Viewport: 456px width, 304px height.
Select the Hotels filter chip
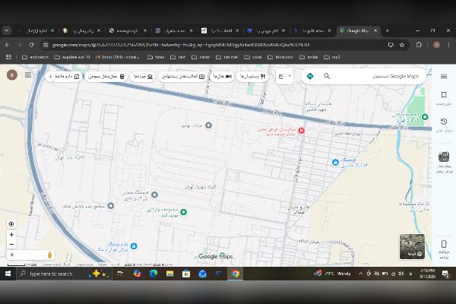click(x=222, y=76)
